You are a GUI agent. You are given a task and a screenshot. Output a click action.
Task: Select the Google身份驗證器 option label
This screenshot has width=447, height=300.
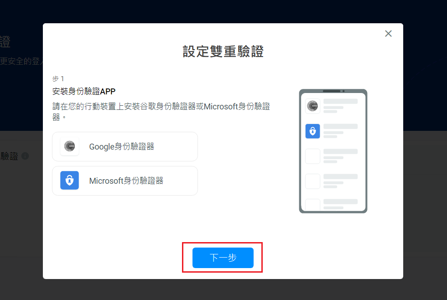click(x=122, y=146)
